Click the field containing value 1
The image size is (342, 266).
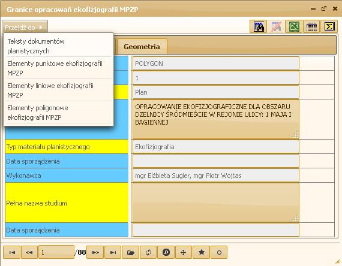point(216,78)
